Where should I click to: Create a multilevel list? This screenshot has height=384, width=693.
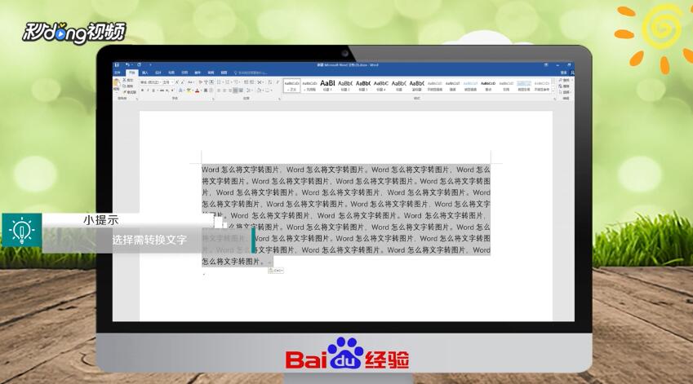click(236, 82)
